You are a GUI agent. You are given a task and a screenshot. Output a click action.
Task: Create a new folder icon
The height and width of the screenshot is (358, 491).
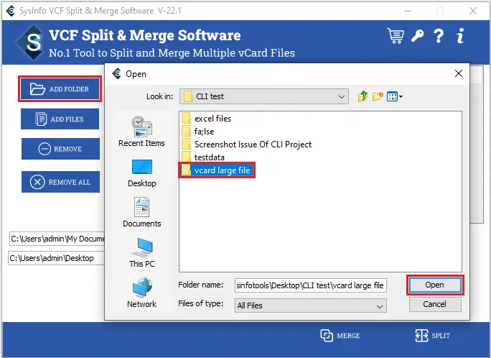378,96
